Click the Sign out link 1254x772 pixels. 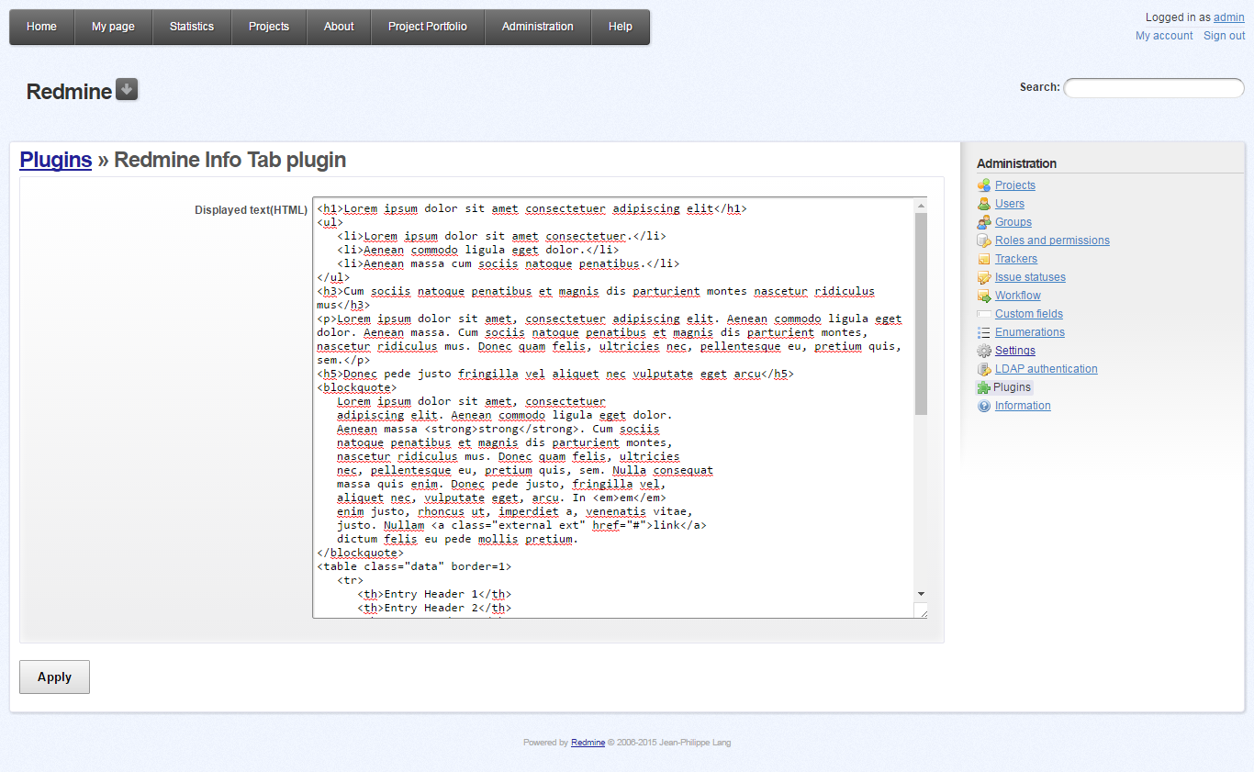(x=1225, y=36)
